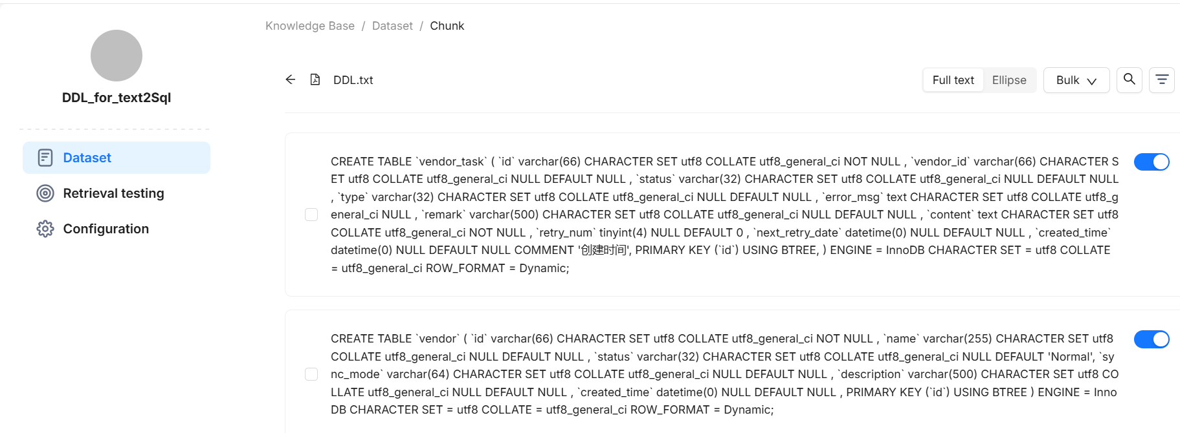Image resolution: width=1180 pixels, height=433 pixels.
Task: Click the DDL_for_text2Sql knowledge base title
Action: click(116, 97)
